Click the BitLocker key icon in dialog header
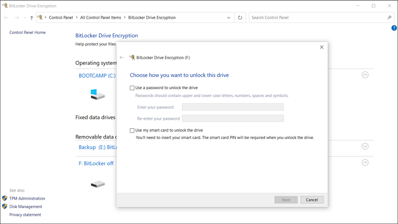This screenshot has height=224, width=398. tap(132, 57)
